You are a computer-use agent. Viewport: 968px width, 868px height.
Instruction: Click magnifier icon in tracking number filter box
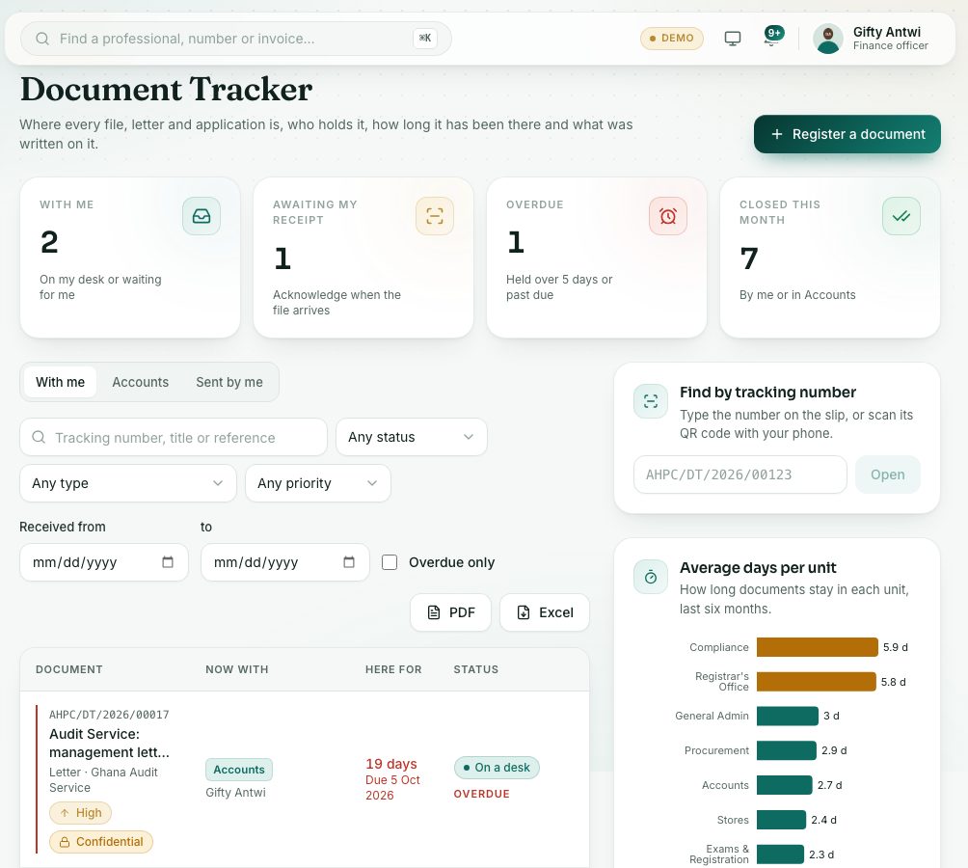click(x=39, y=437)
